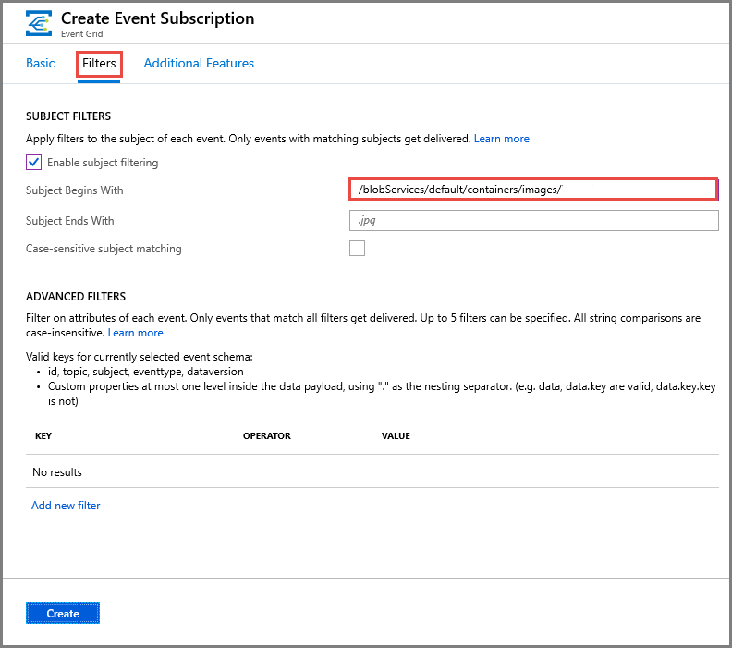
Task: Select the Filters tab
Action: 99,64
